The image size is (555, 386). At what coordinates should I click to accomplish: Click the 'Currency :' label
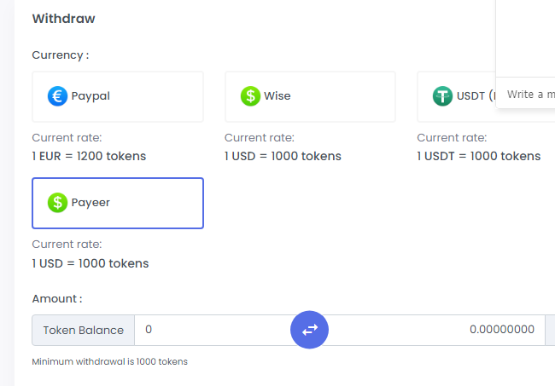[61, 55]
